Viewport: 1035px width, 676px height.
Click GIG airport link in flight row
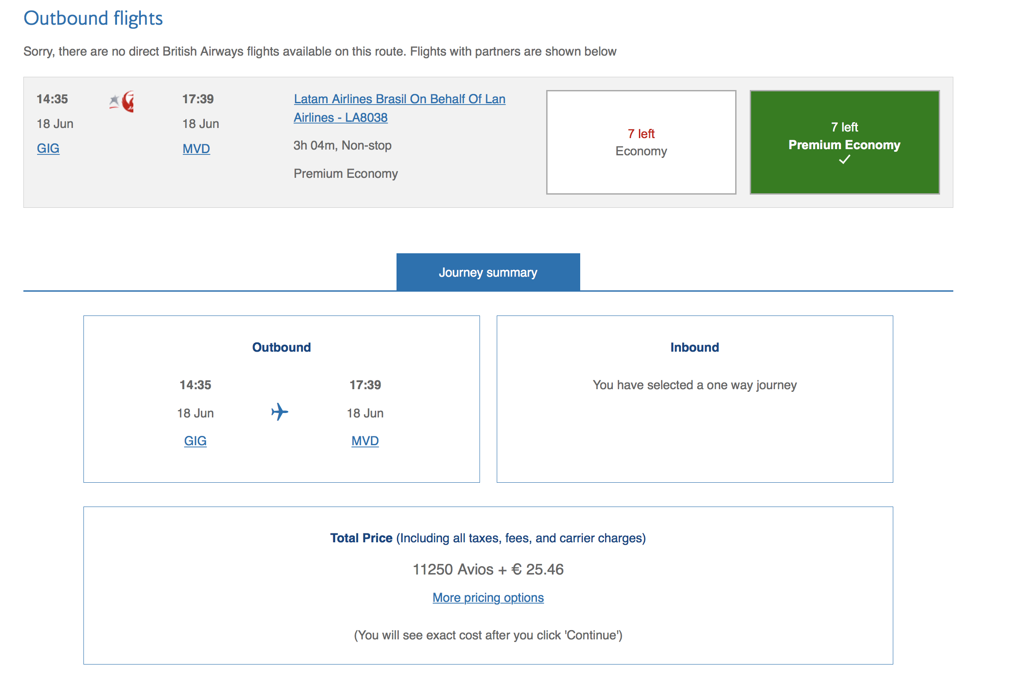[48, 148]
